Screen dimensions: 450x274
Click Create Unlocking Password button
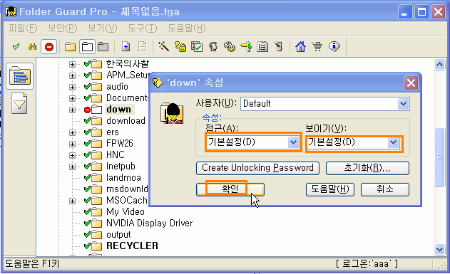pyautogui.click(x=257, y=168)
